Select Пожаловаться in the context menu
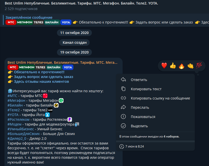 (x=155, y=117)
